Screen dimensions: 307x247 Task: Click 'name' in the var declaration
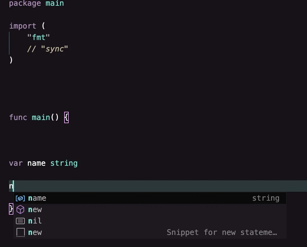point(37,163)
